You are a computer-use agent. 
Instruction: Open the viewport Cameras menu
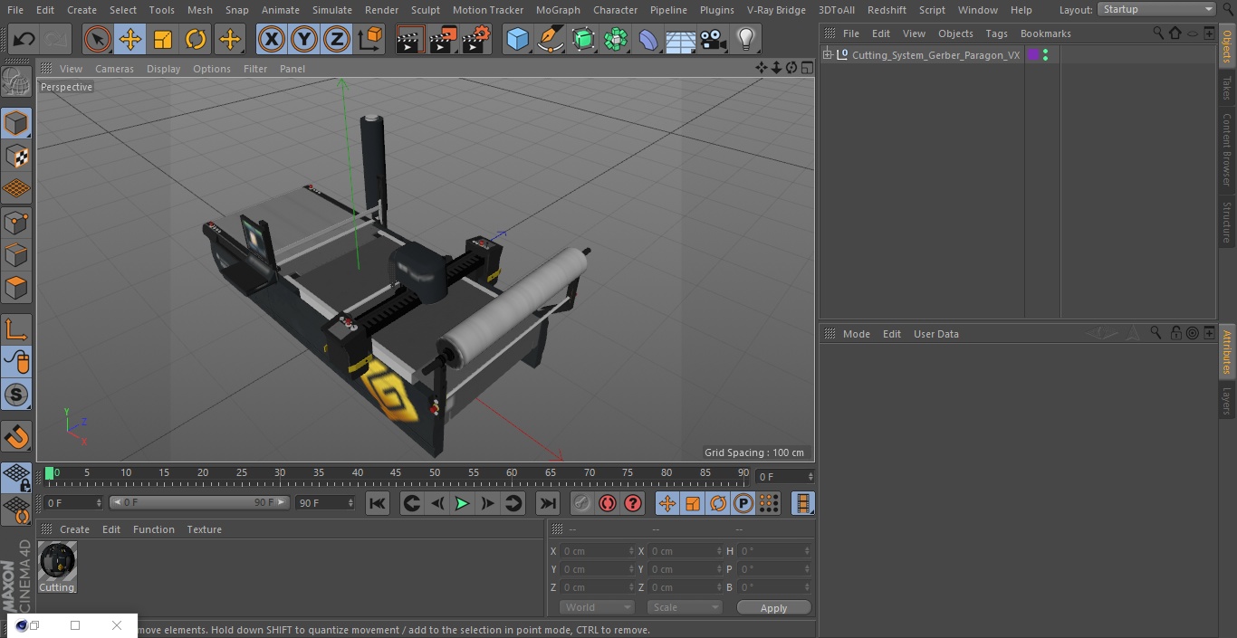(x=114, y=69)
